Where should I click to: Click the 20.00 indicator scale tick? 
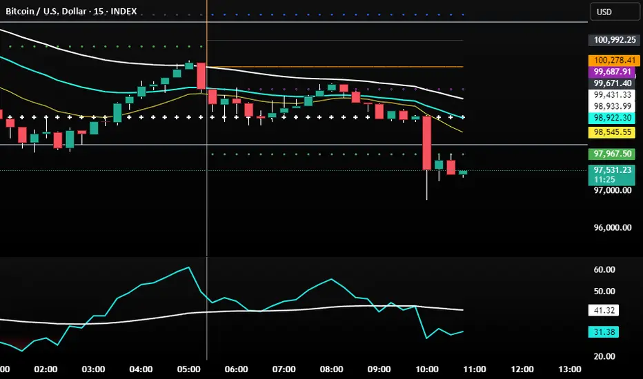pos(604,356)
